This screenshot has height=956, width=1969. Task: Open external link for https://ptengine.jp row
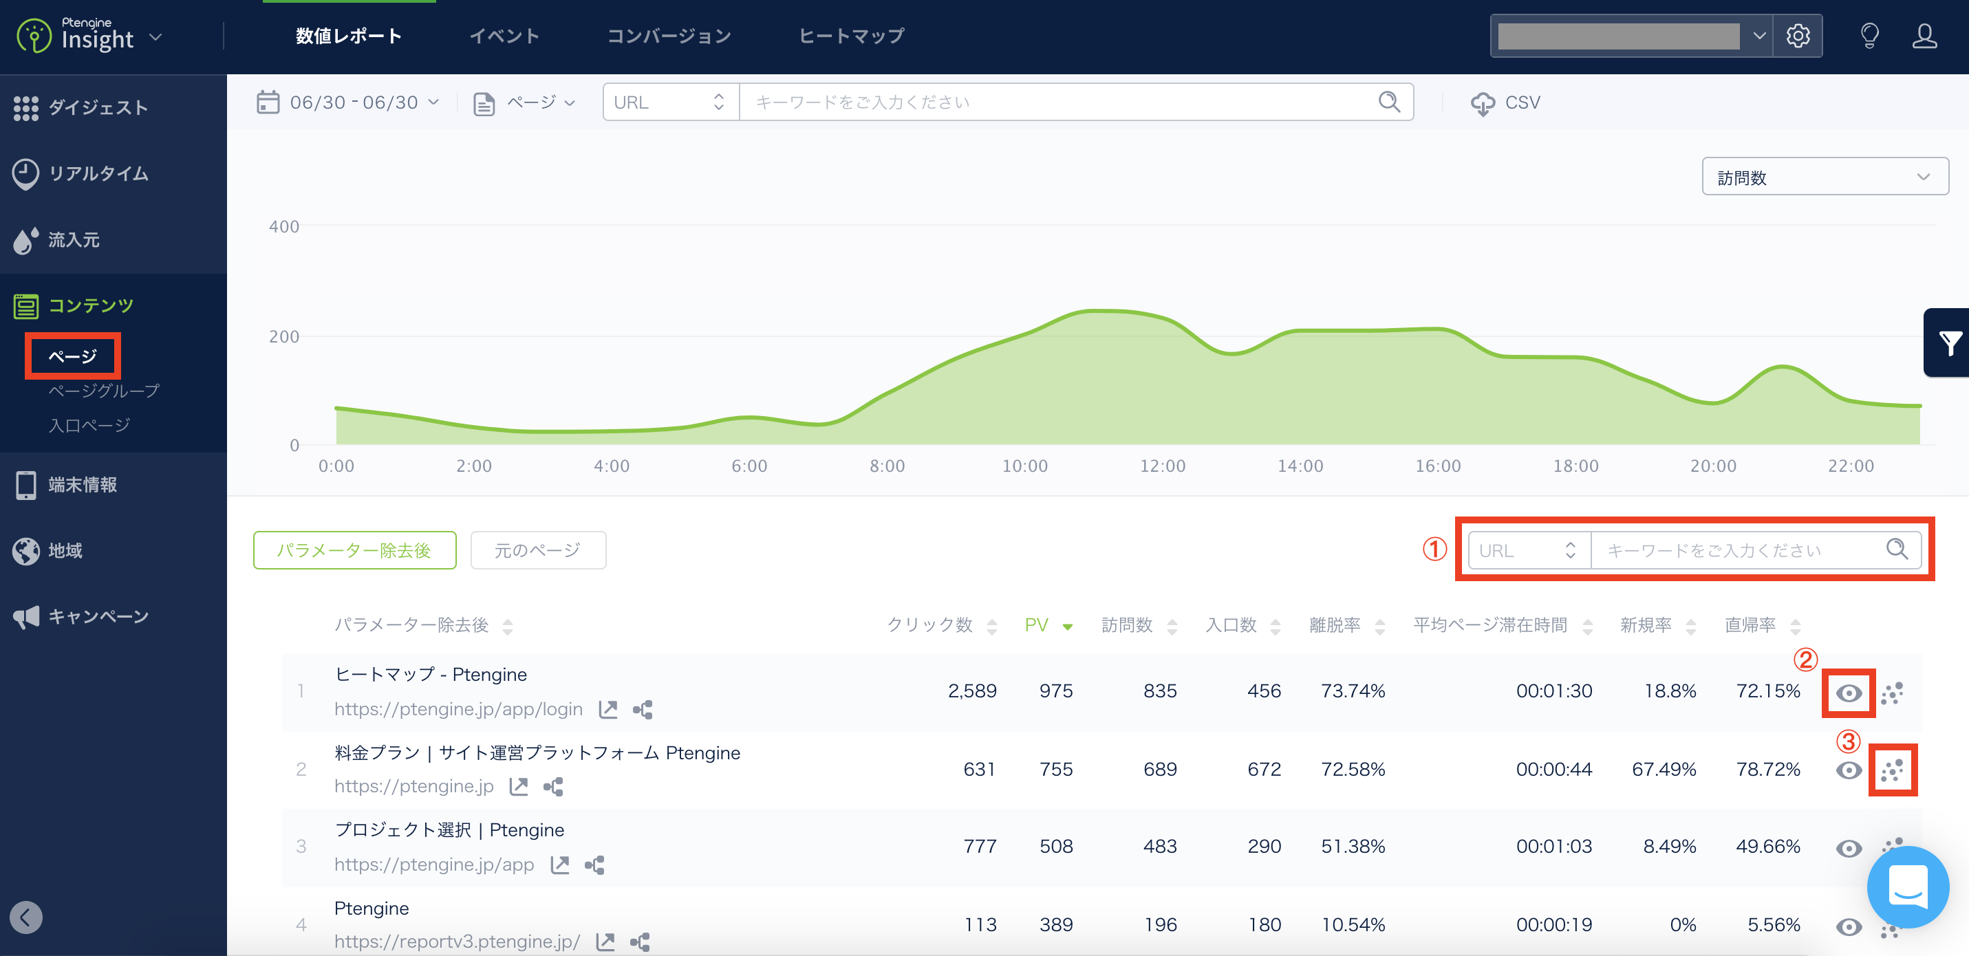pos(518,785)
